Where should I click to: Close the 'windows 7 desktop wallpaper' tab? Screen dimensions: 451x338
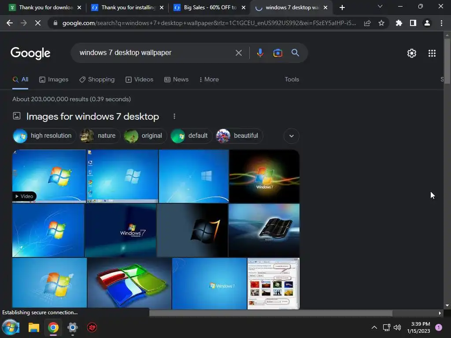point(325,7)
